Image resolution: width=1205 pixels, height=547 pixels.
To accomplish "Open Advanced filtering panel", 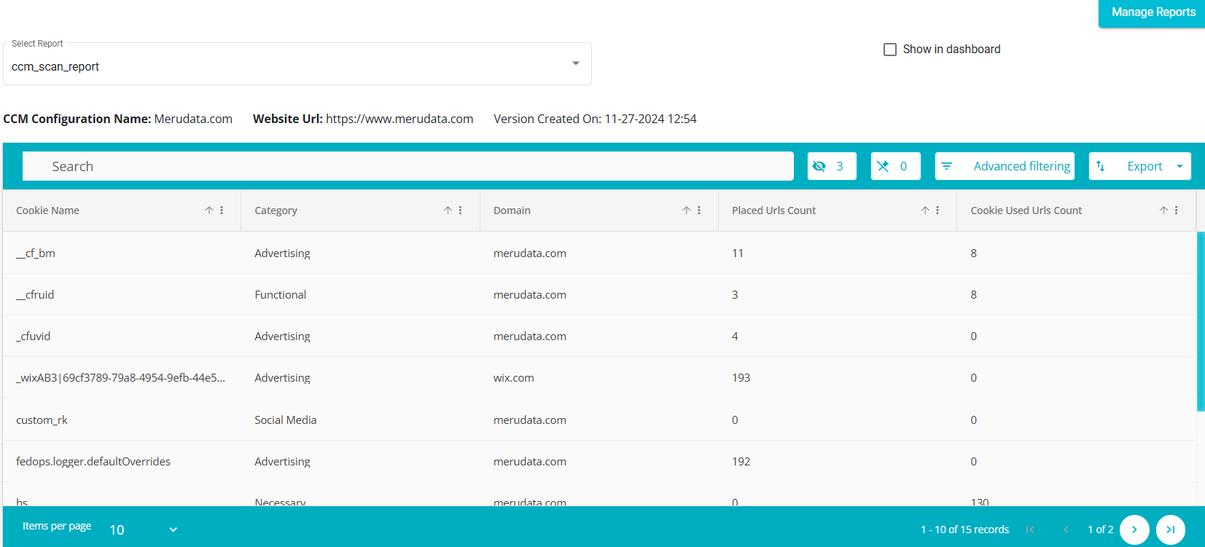I will coord(1005,166).
